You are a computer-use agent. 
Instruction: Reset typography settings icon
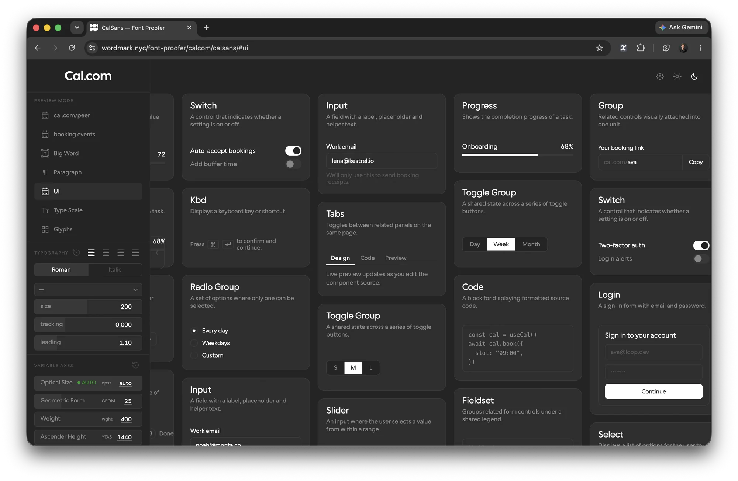pos(76,252)
